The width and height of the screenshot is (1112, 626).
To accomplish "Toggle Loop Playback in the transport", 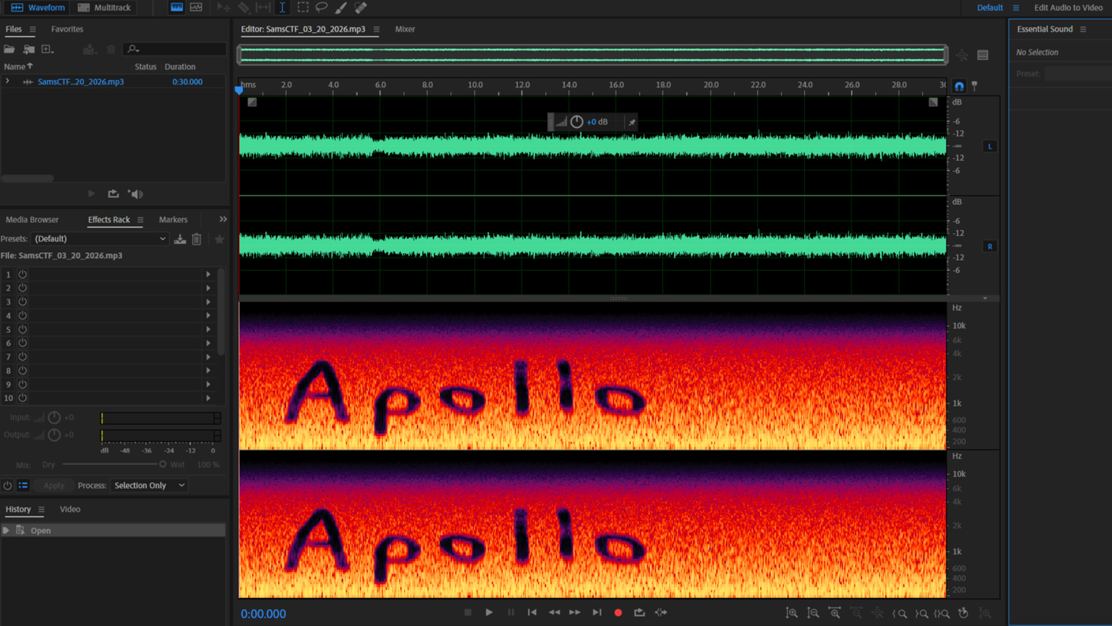I will pyautogui.click(x=639, y=612).
